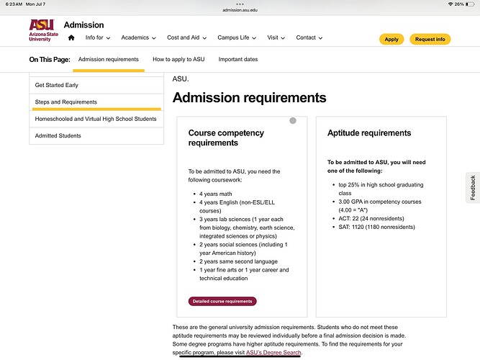Open Get Started Early sidebar item

pos(96,85)
